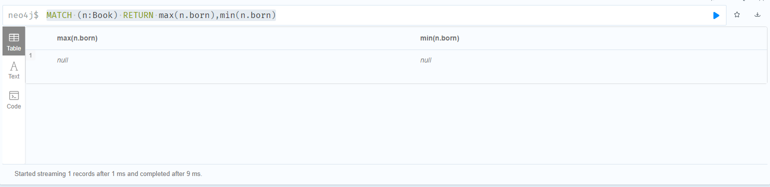770x187 pixels.
Task: Click row number 1 in results
Action: click(x=30, y=55)
